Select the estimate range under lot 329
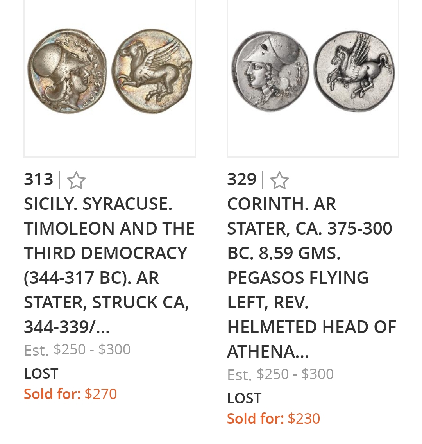Viewport: 422px width, 444px height. click(x=295, y=374)
